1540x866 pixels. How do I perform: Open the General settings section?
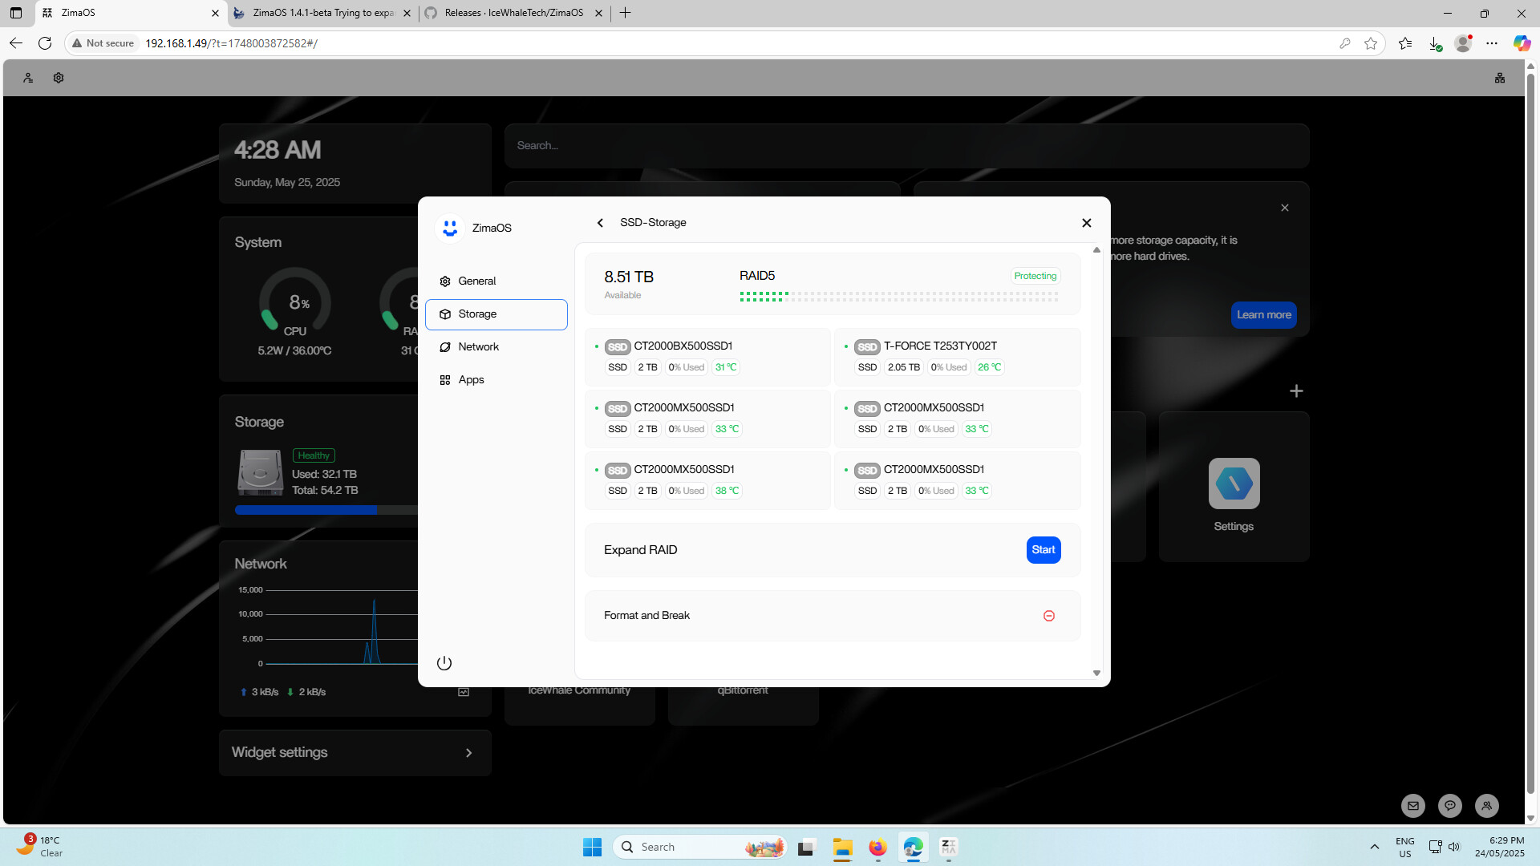pos(496,281)
